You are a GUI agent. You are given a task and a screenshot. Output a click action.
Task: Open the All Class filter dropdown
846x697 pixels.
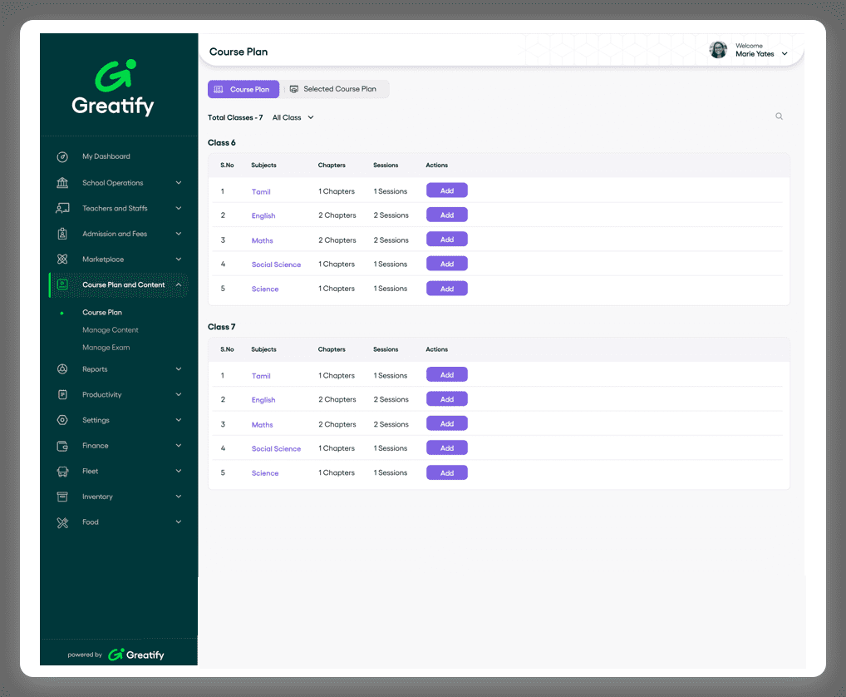tap(293, 118)
